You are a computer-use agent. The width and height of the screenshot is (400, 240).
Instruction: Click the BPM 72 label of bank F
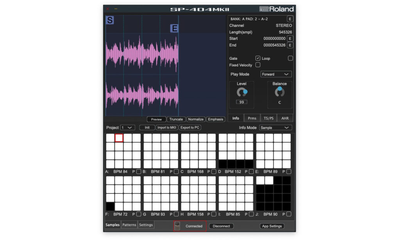point(120,214)
